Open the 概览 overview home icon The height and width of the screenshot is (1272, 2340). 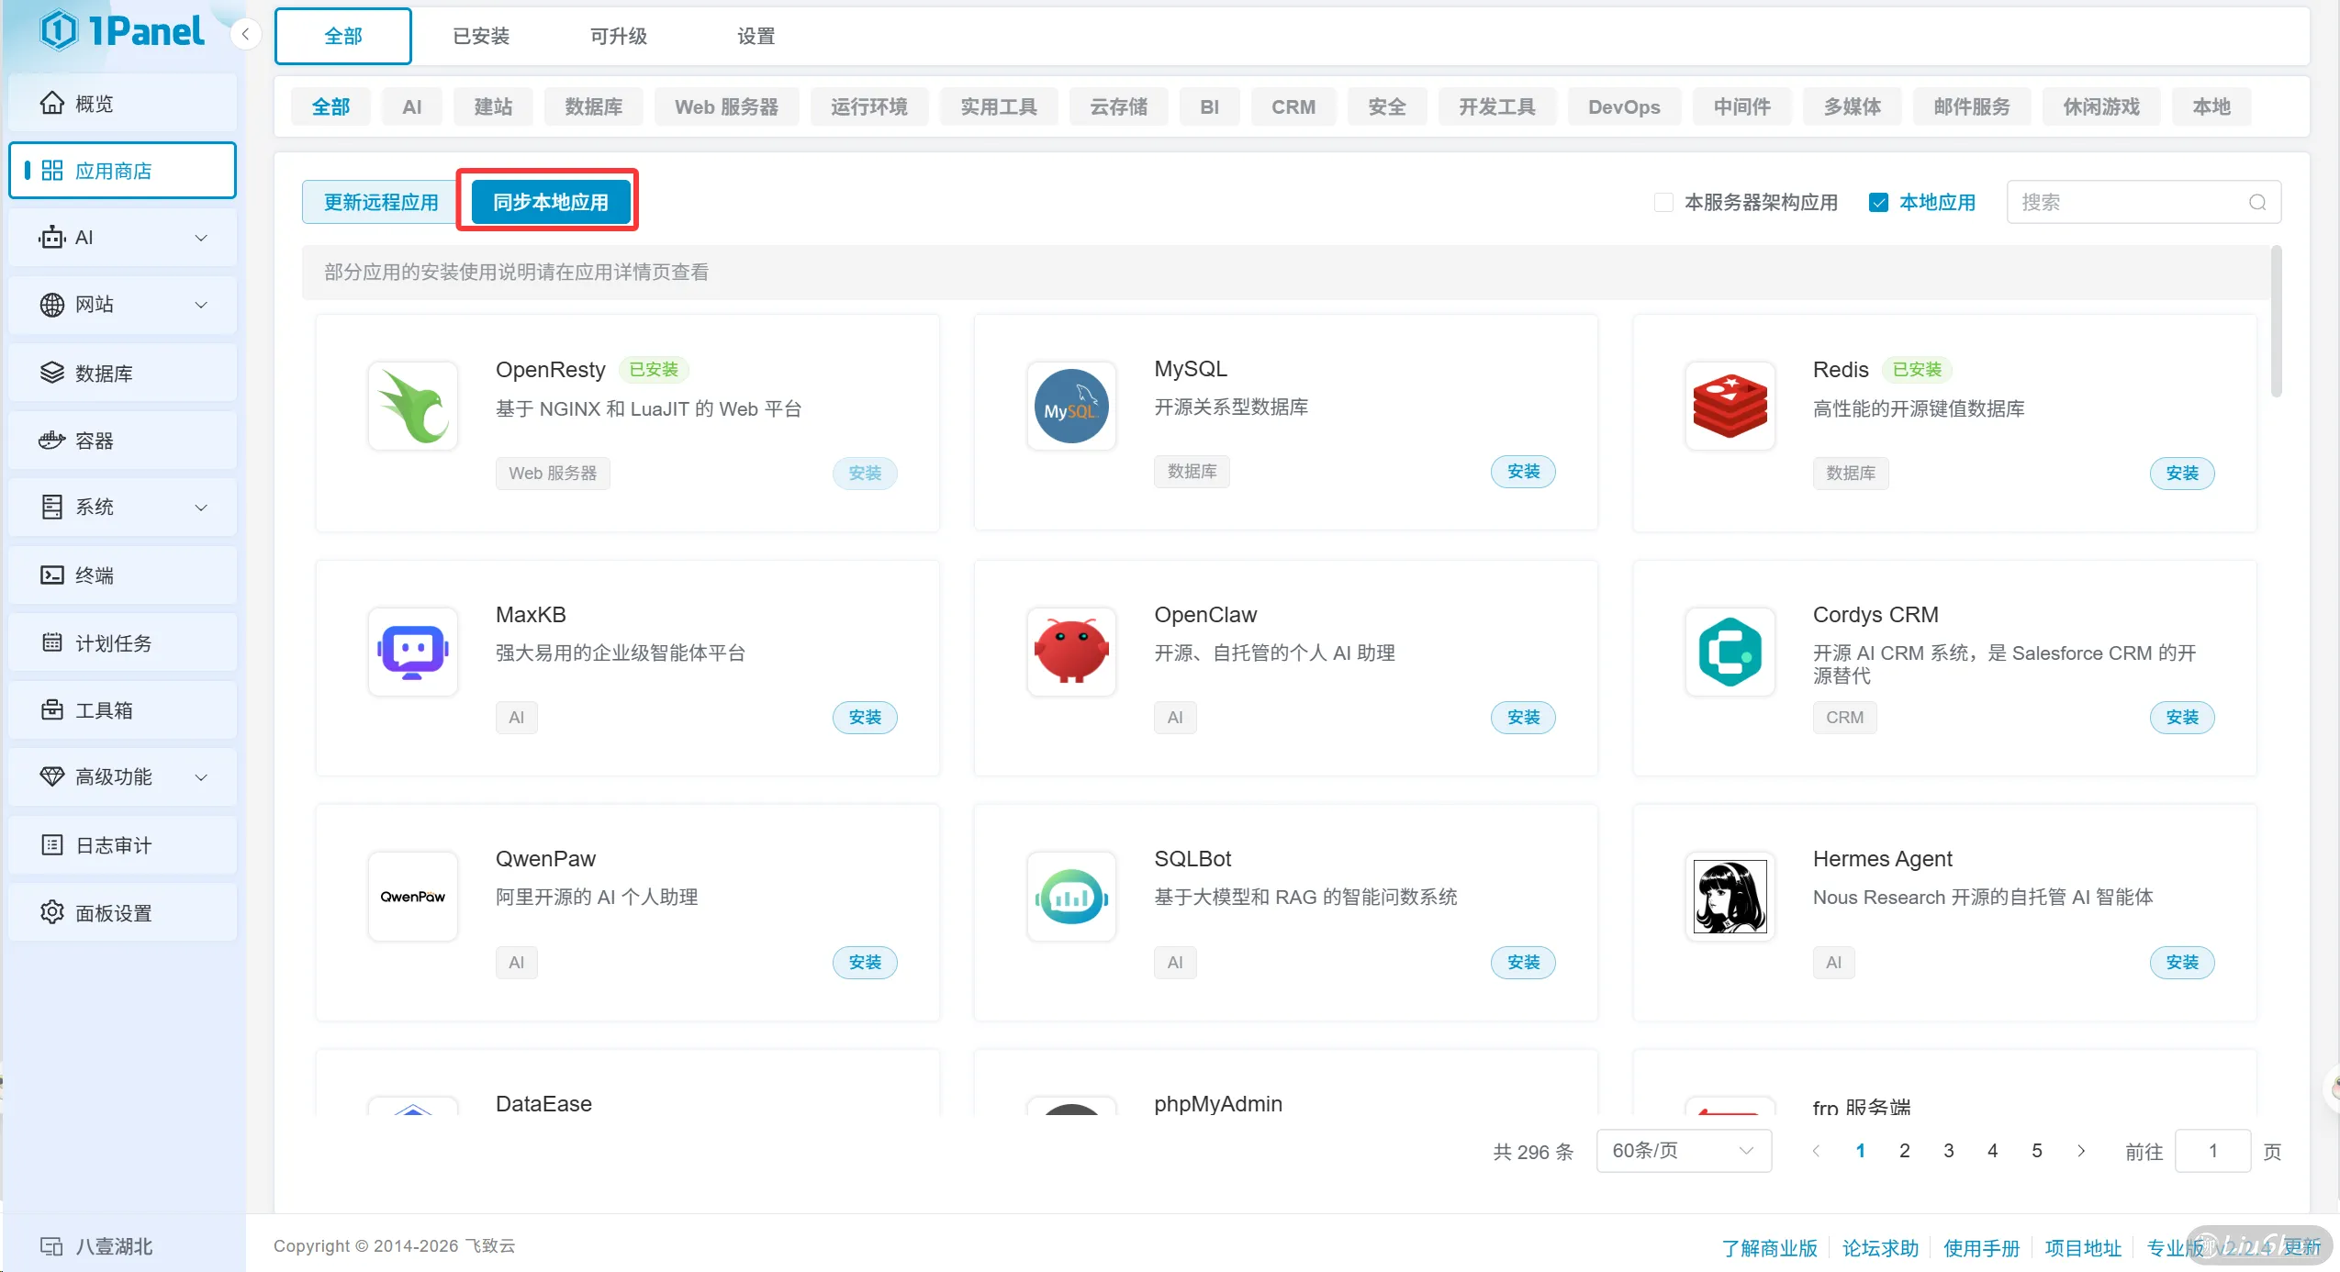pos(52,103)
